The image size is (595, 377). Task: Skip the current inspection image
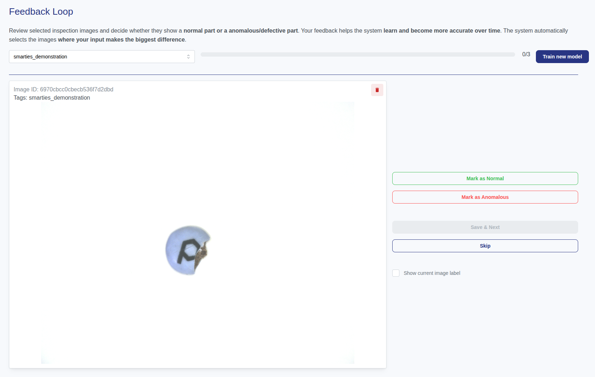[x=485, y=246]
